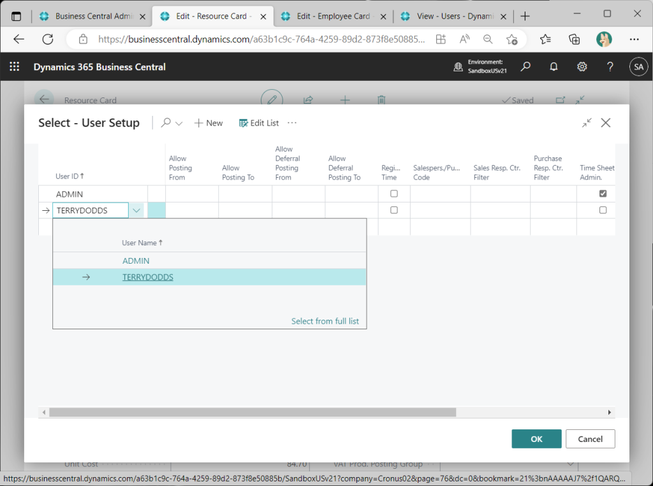Click the scroll right arrow
This screenshot has width=653, height=486.
609,412
